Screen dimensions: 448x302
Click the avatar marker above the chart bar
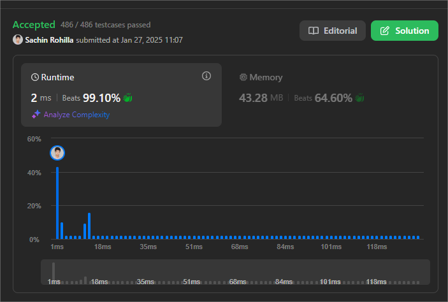57,153
